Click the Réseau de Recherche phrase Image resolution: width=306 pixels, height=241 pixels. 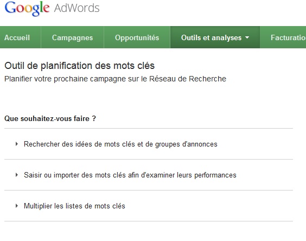[188, 79]
